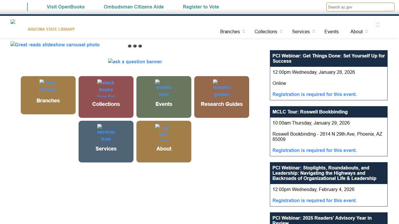Viewport: 399px width, 224px height.
Task: Click the search icon in the header
Action: click(377, 25)
